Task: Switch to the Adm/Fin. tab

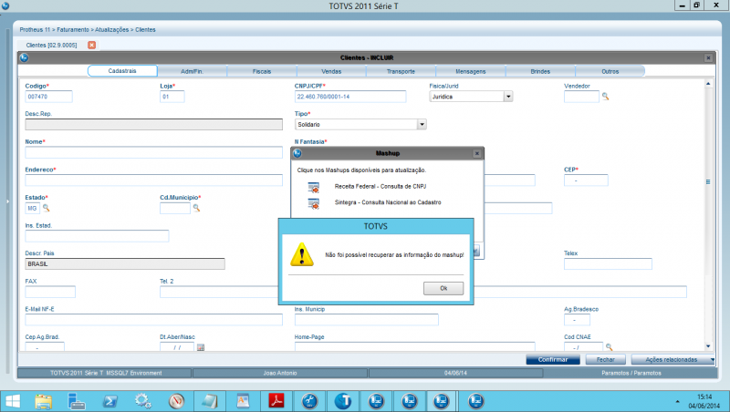Action: tap(193, 72)
